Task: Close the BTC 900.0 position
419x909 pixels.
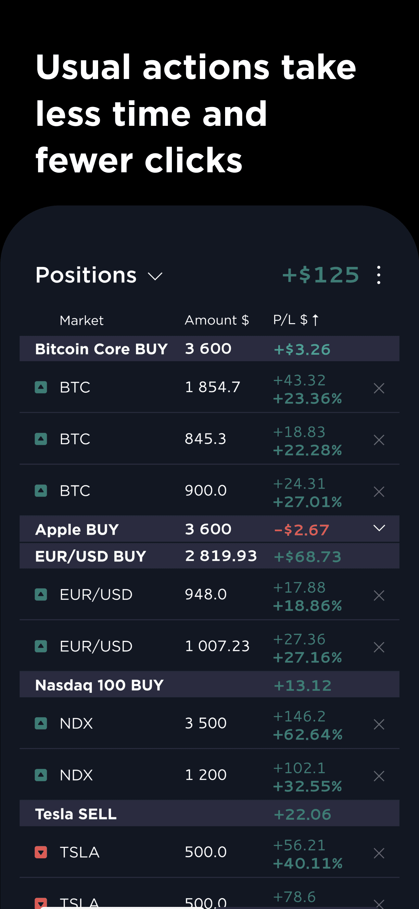Action: [379, 492]
